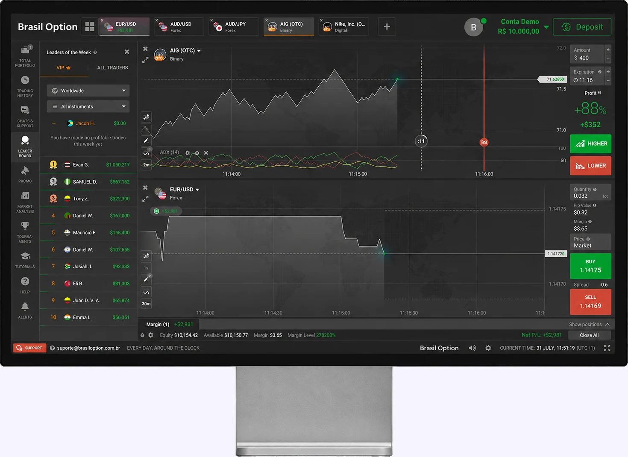Expand Show positions chevron
The image size is (628, 457).
607,325
